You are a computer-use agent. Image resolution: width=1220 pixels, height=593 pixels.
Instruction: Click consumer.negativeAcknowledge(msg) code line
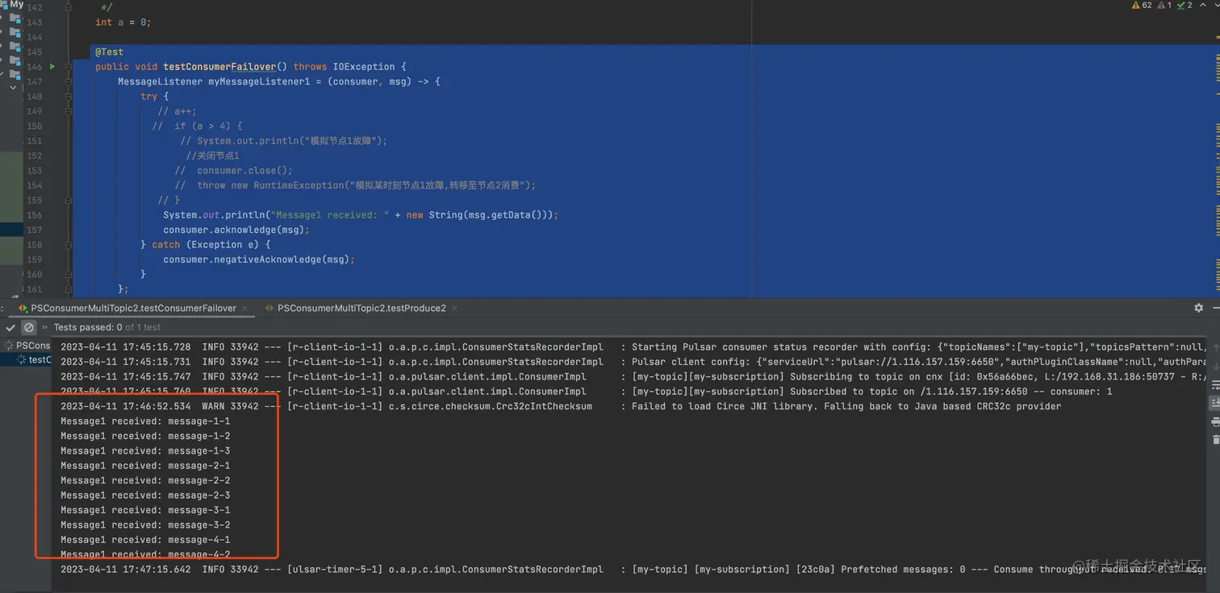coord(259,259)
